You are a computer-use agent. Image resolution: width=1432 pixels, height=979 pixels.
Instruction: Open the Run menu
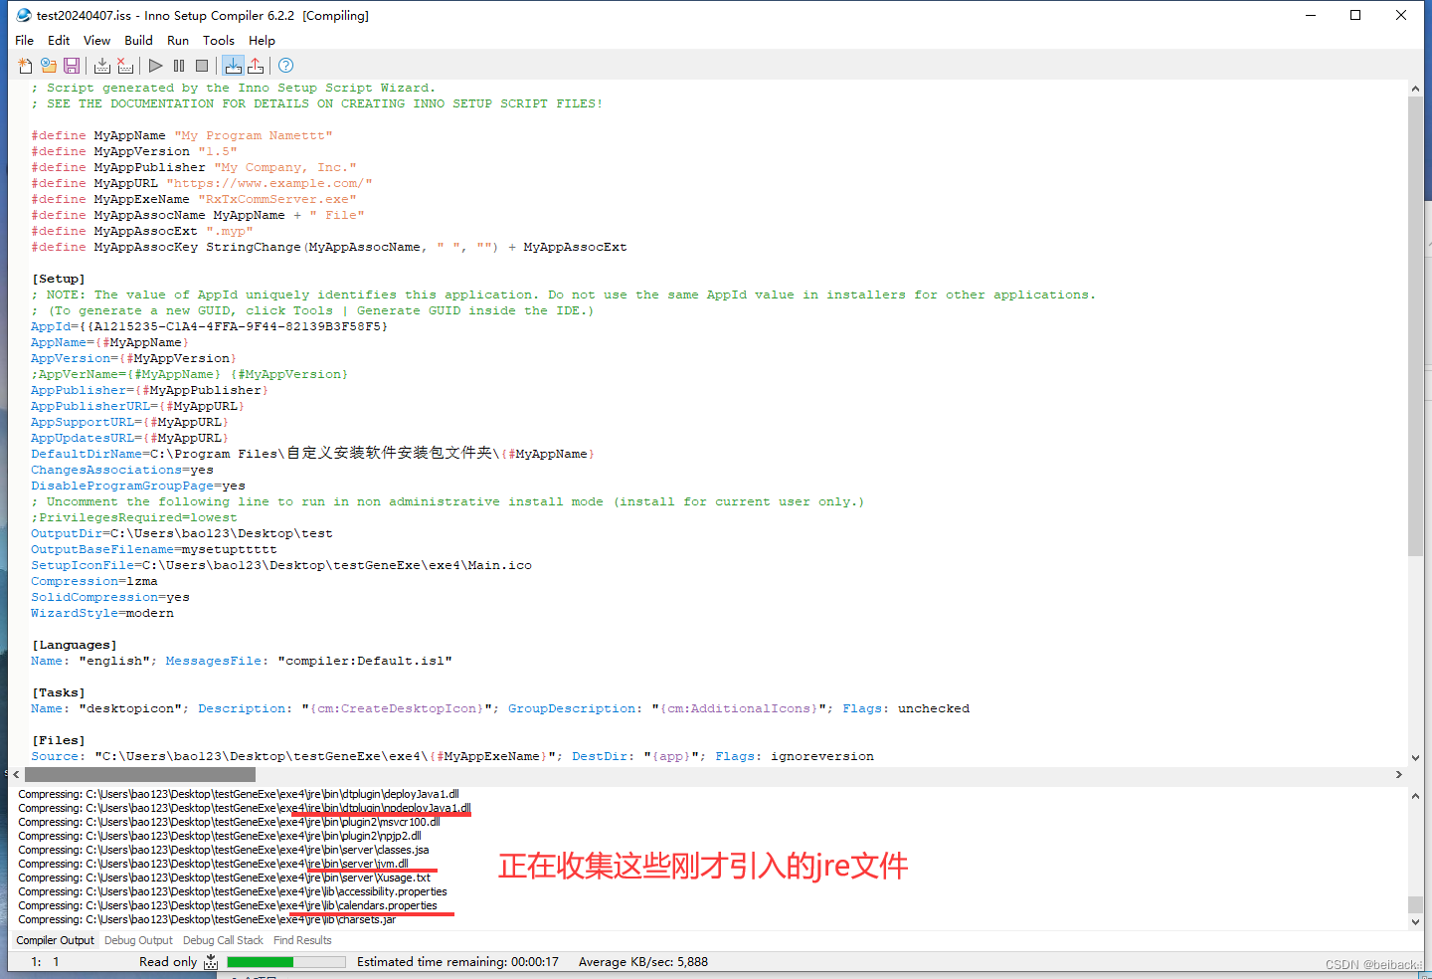[x=178, y=41]
